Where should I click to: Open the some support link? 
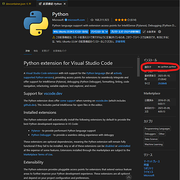click(x=68, y=101)
